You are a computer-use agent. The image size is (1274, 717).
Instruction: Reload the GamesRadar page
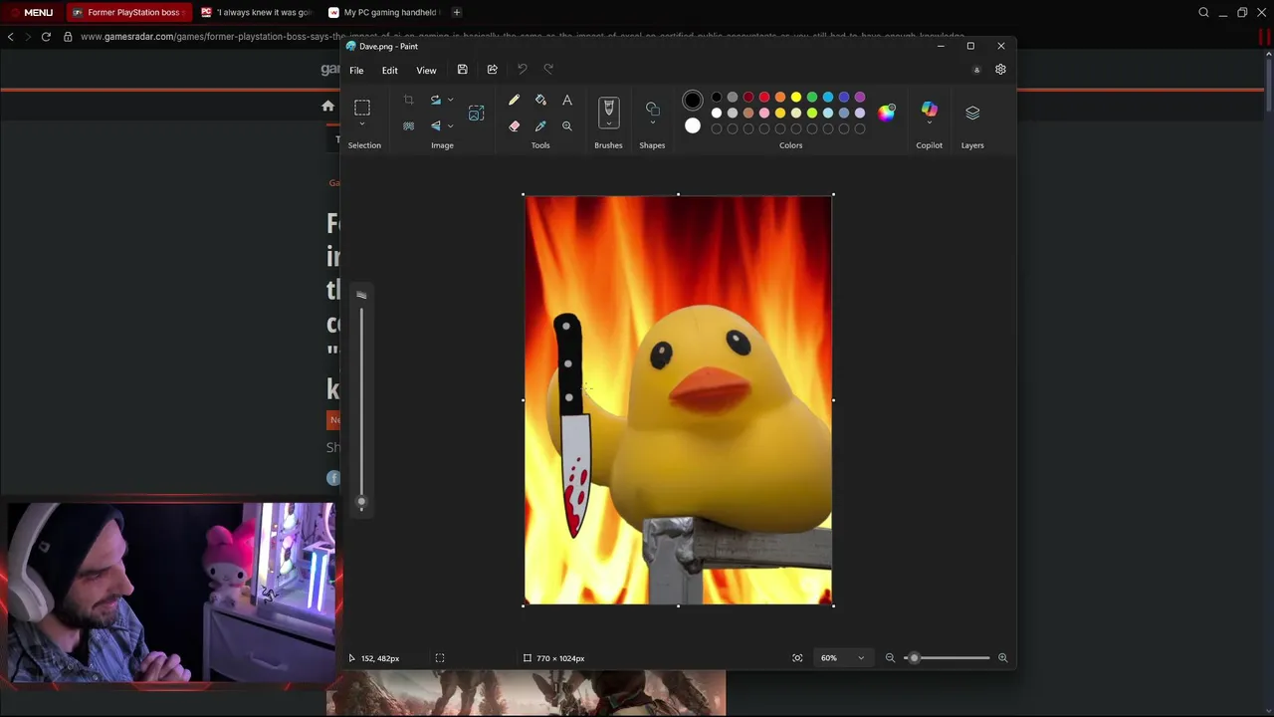coord(46,37)
